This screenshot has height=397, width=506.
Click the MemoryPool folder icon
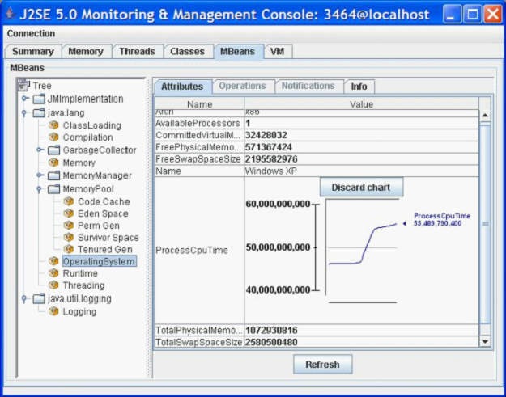[53, 189]
